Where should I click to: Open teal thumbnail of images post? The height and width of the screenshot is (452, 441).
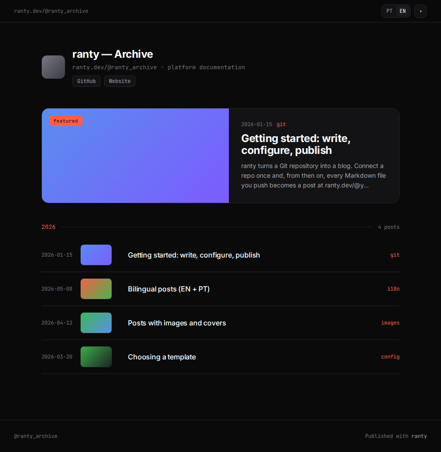(96, 323)
